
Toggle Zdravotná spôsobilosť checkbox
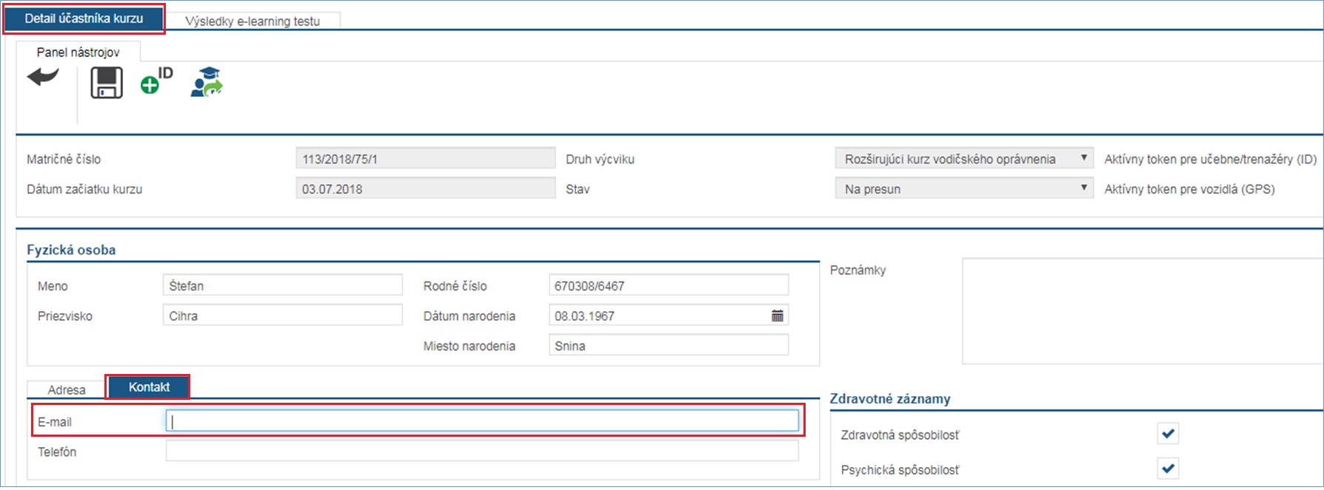[x=1168, y=434]
